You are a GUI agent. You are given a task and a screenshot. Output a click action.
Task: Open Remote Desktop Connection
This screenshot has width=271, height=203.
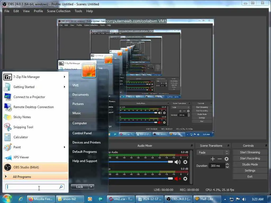[x=35, y=107]
